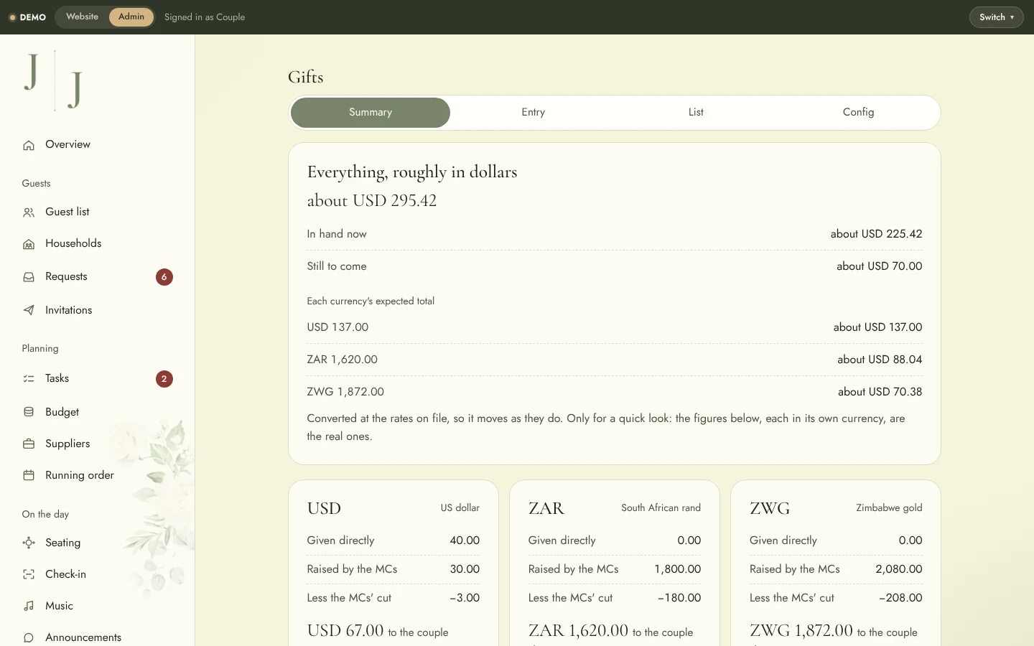Click the Requests inbox icon
The height and width of the screenshot is (646, 1034).
tap(29, 277)
